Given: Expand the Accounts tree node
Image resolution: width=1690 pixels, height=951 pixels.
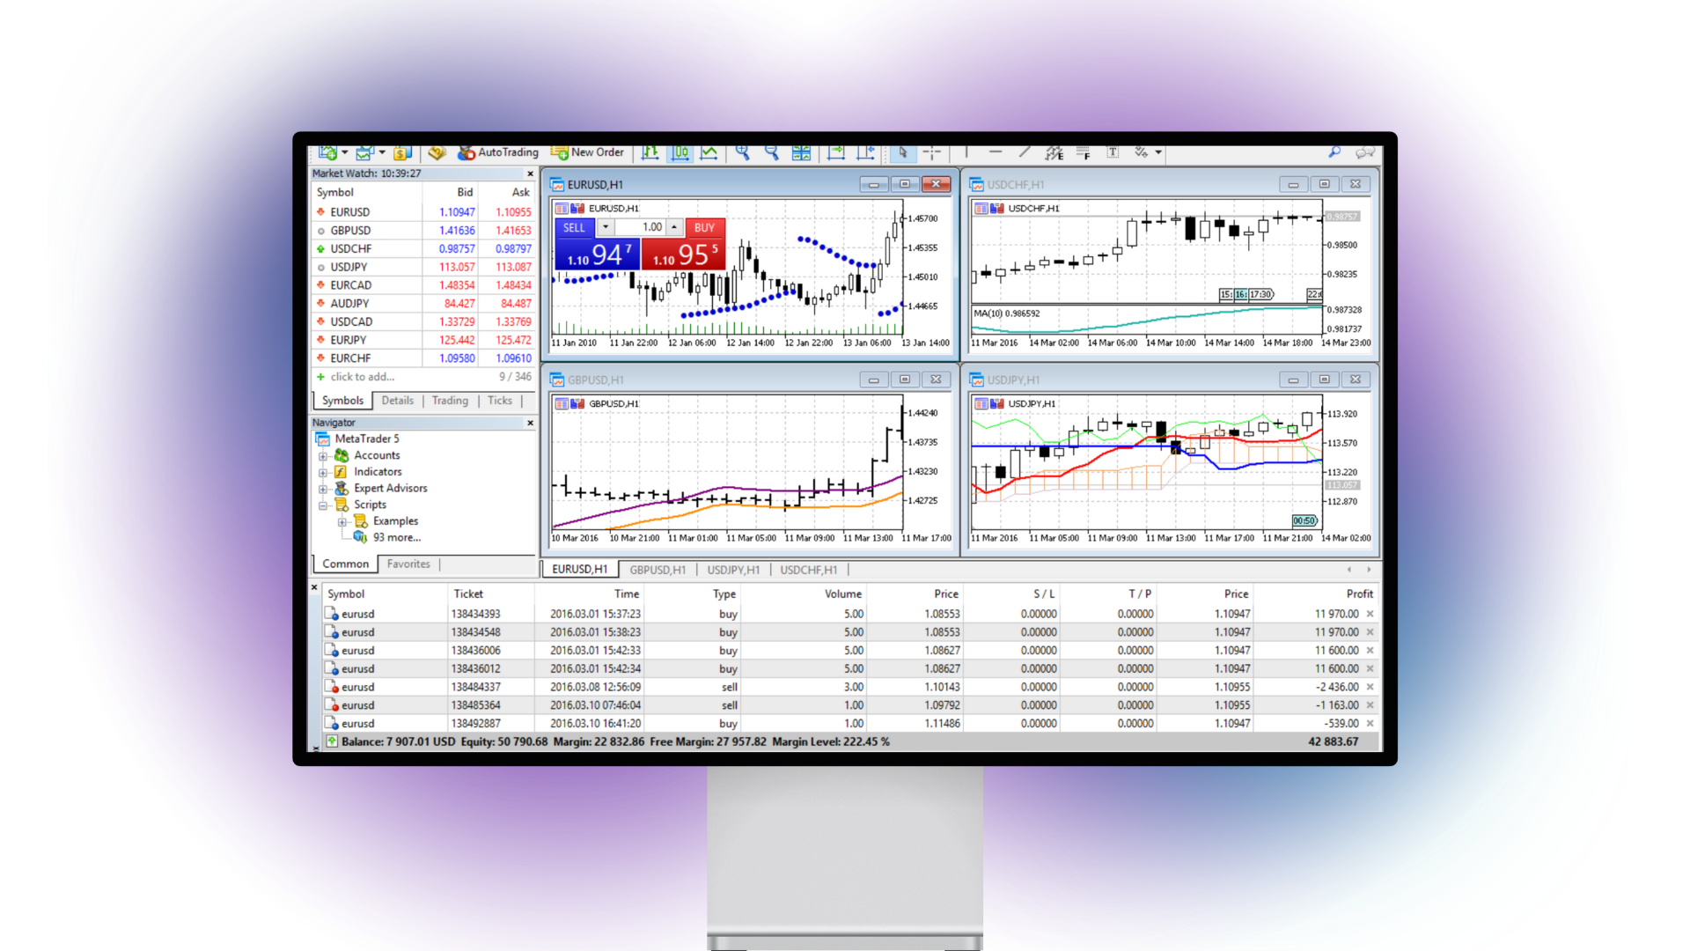Looking at the screenshot, I should click(x=323, y=456).
